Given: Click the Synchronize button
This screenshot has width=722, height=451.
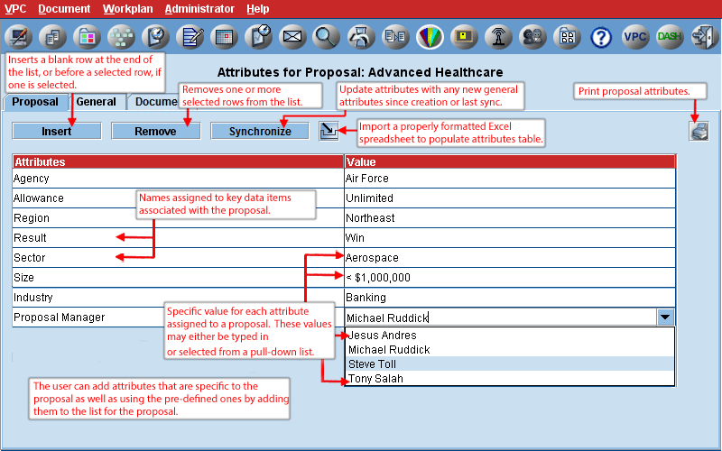Looking at the screenshot, I should pos(260,131).
